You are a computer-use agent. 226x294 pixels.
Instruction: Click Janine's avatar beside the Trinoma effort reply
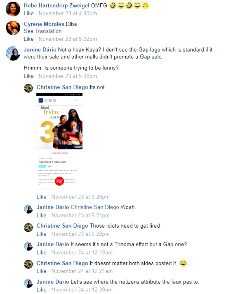point(29,246)
